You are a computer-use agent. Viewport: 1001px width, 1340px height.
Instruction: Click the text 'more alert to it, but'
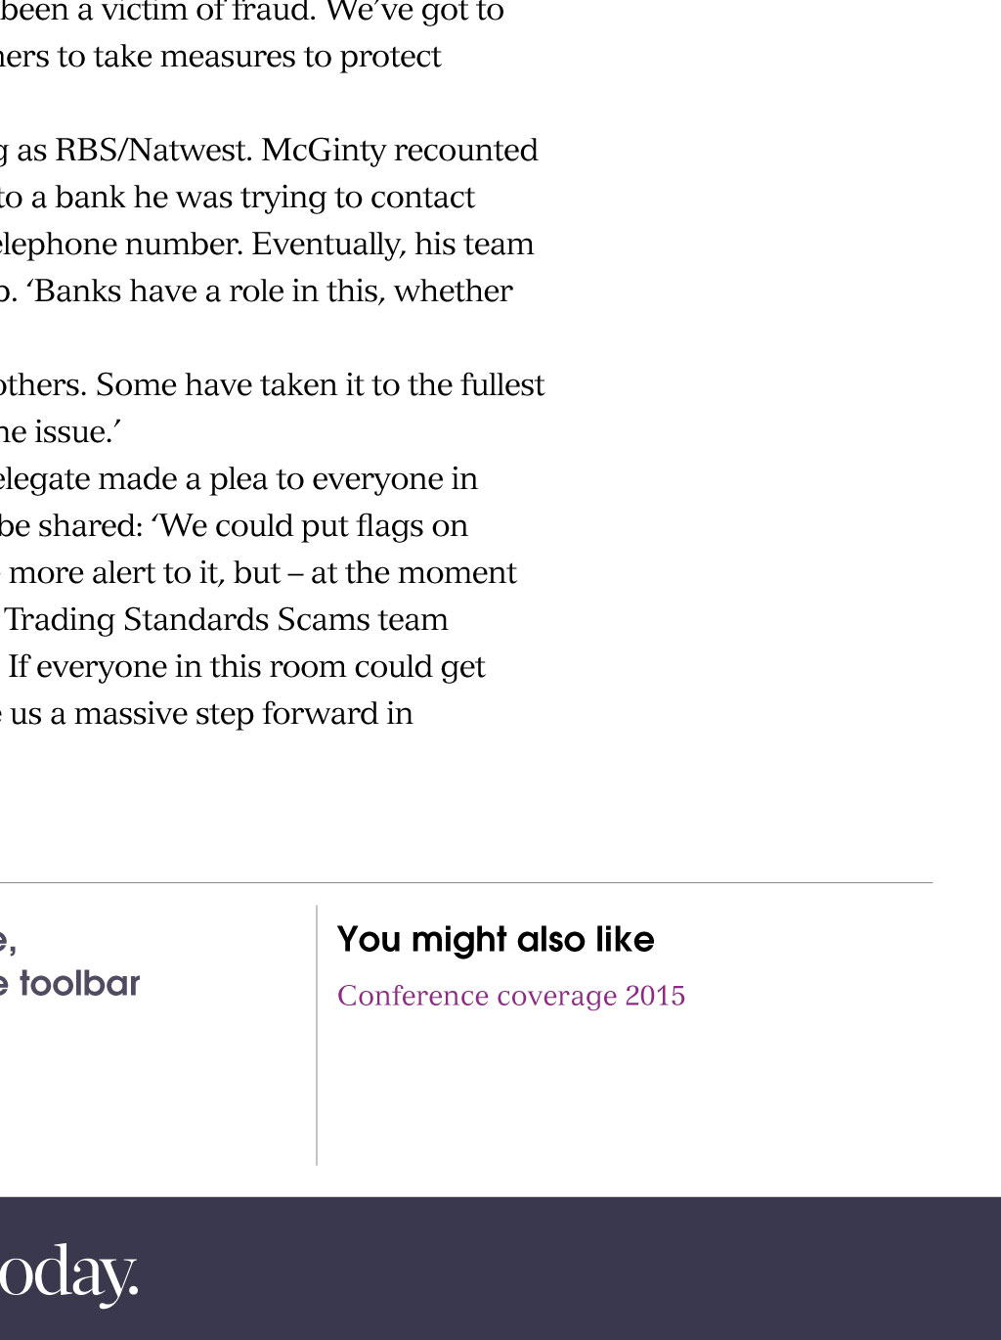pos(144,572)
